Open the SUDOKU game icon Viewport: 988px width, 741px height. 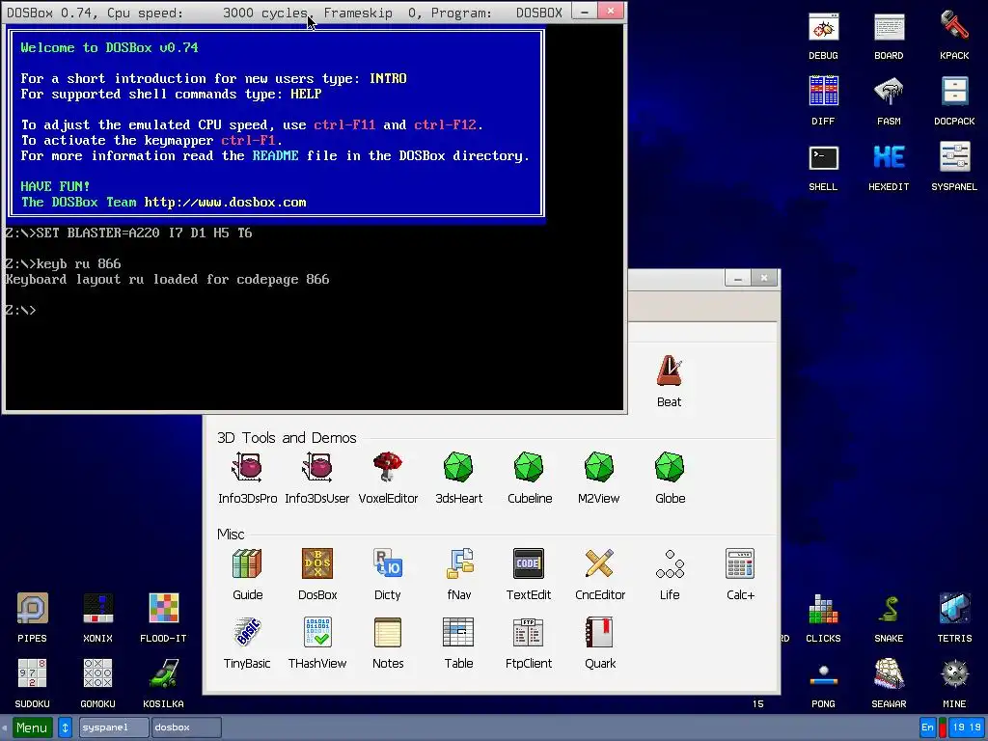[32, 683]
